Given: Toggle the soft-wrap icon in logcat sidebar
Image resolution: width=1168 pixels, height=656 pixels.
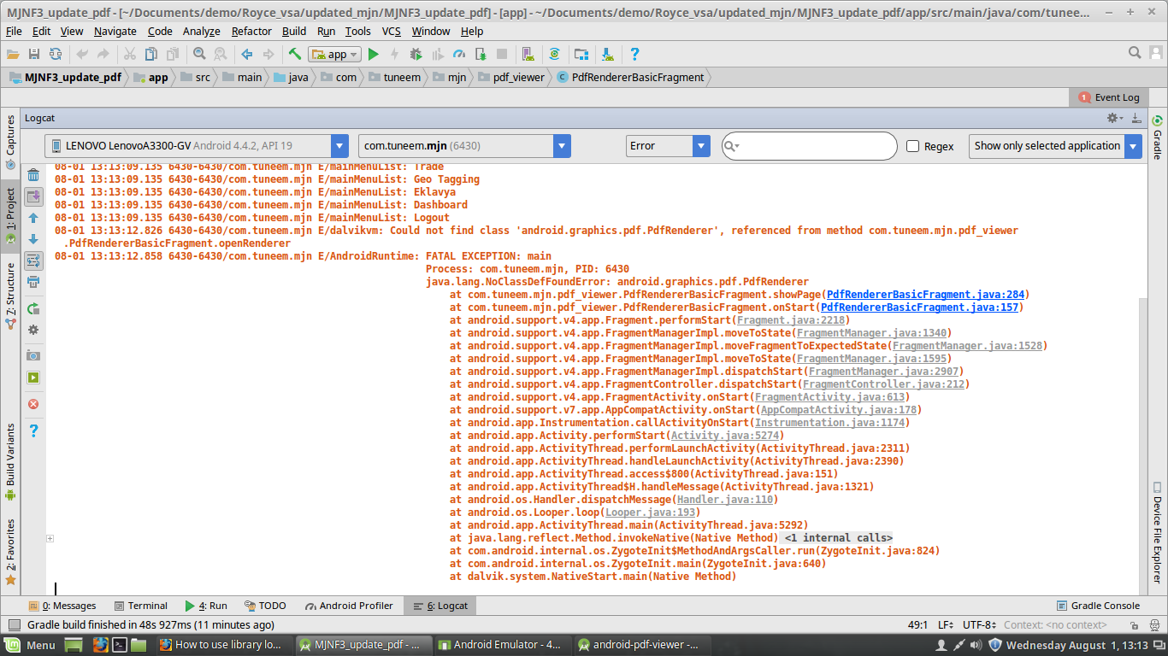Looking at the screenshot, I should (33, 261).
